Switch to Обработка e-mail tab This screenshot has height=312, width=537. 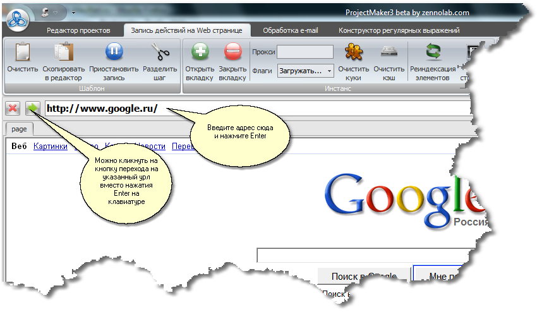[x=291, y=30]
